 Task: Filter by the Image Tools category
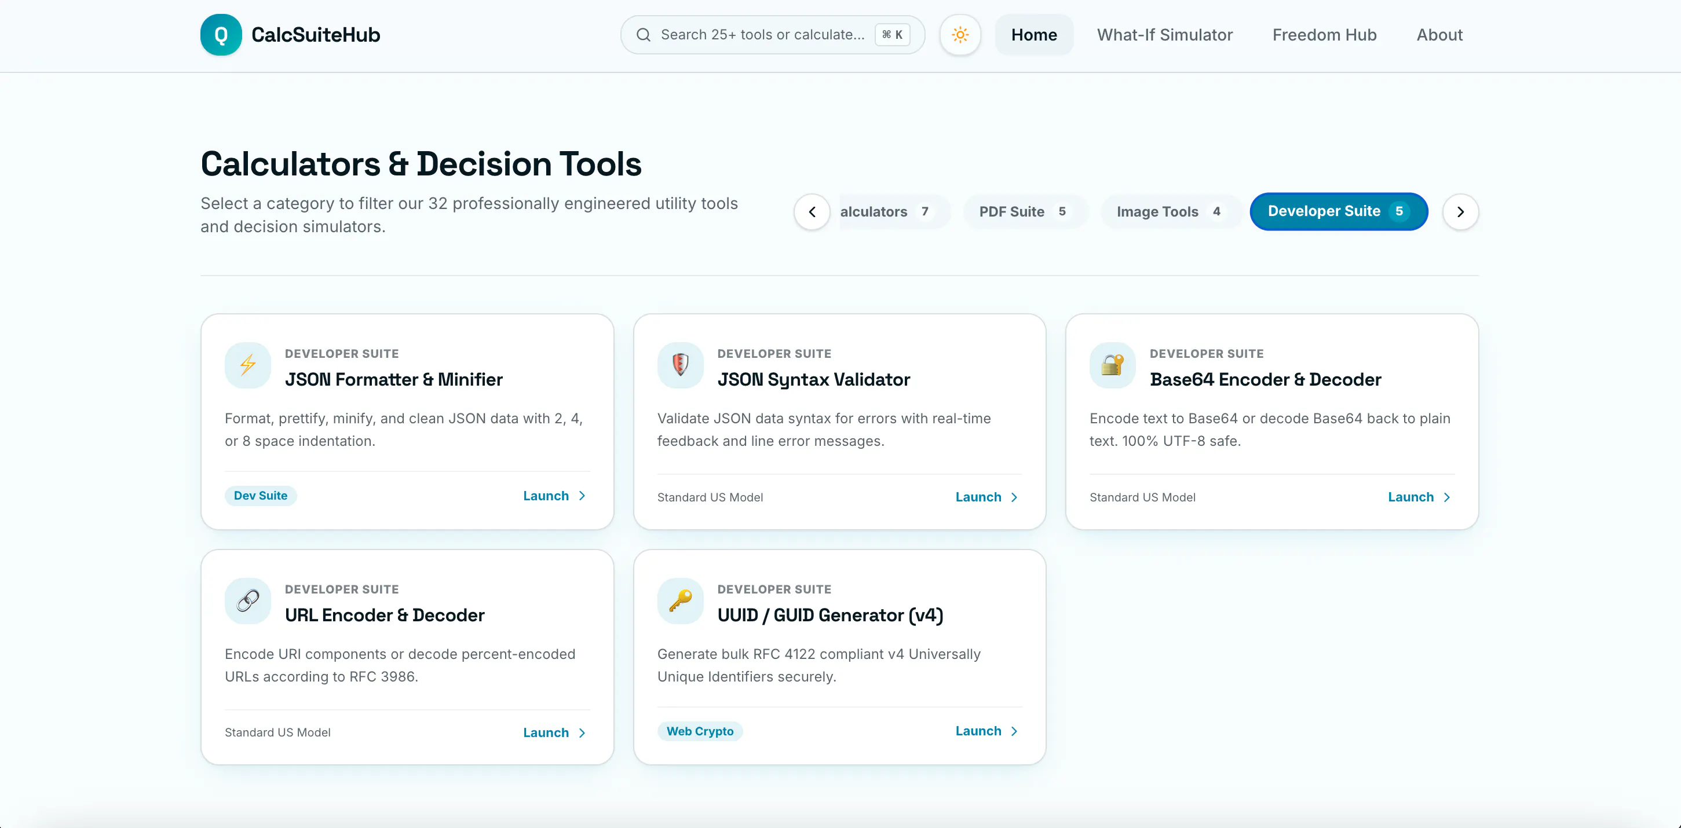coord(1171,211)
